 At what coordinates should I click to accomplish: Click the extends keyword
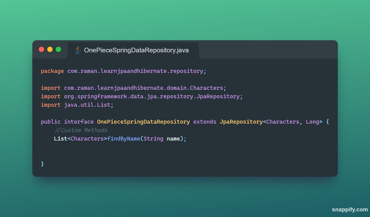(204, 121)
